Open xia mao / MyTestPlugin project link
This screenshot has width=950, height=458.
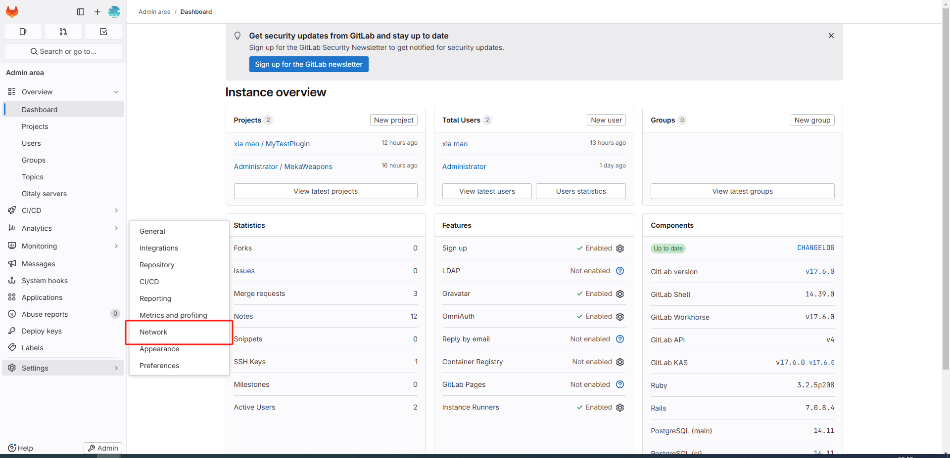pyautogui.click(x=272, y=144)
